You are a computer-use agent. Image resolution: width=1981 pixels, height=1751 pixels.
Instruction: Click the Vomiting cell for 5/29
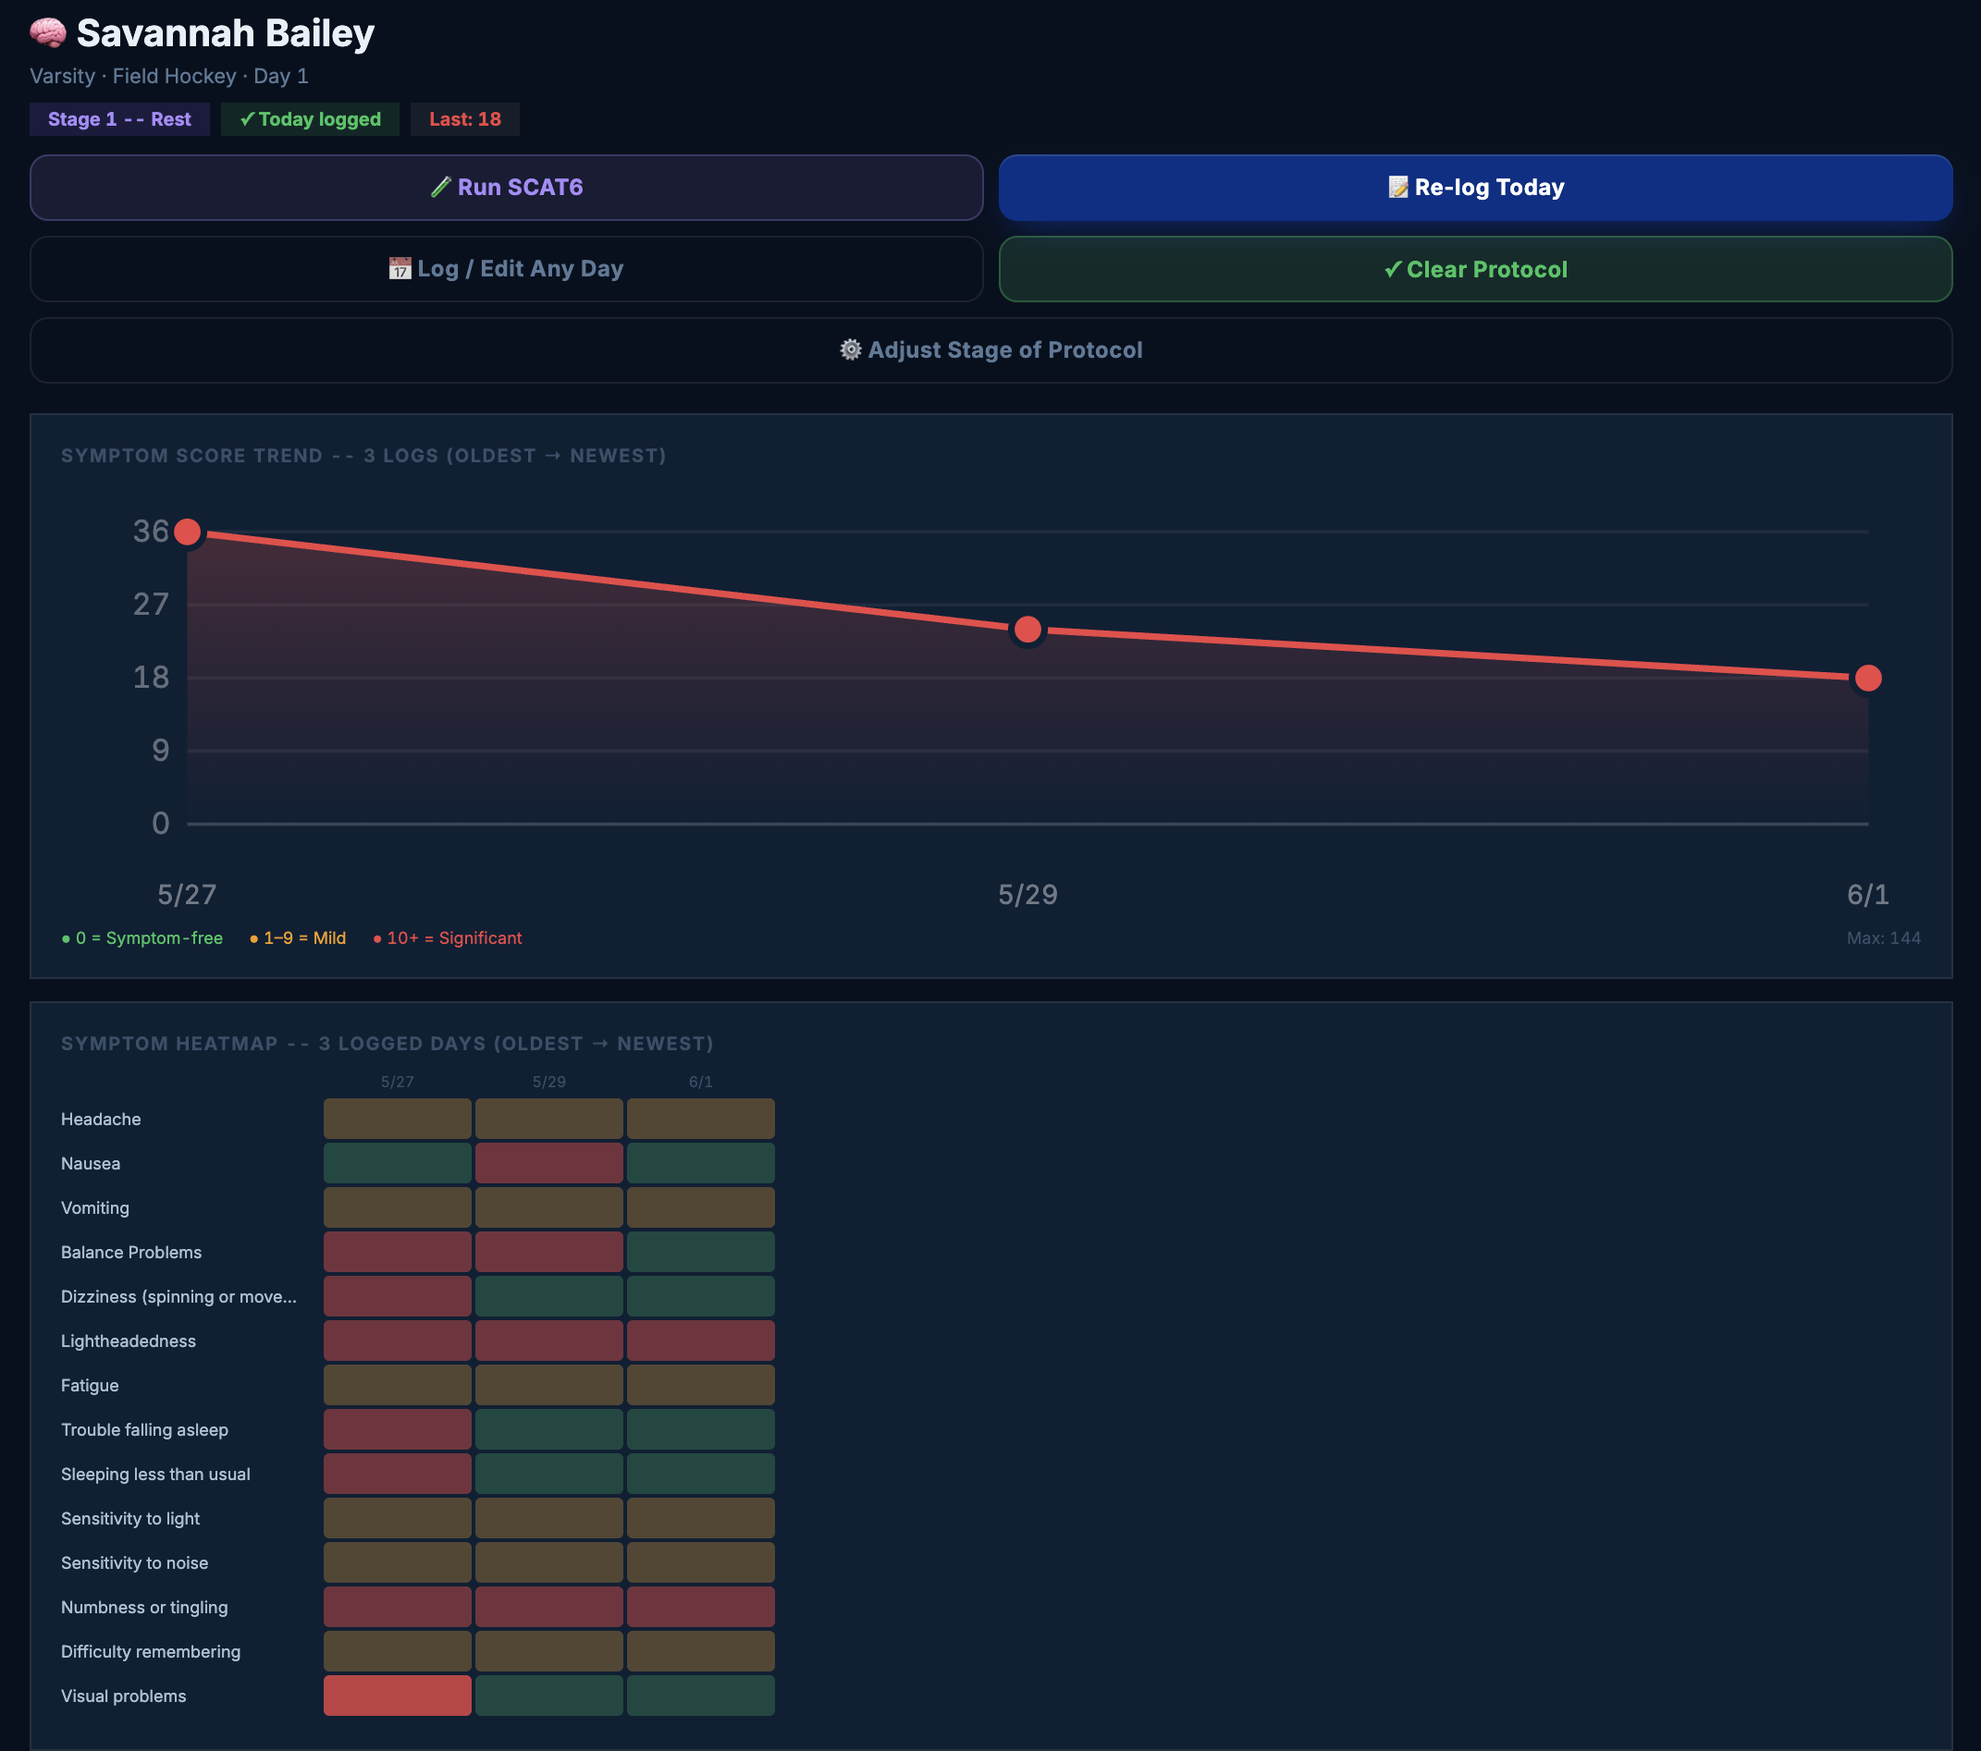click(x=548, y=1207)
